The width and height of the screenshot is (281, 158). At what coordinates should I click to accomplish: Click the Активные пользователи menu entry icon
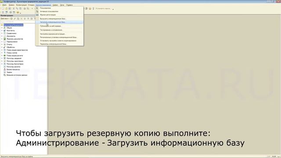point(37,11)
